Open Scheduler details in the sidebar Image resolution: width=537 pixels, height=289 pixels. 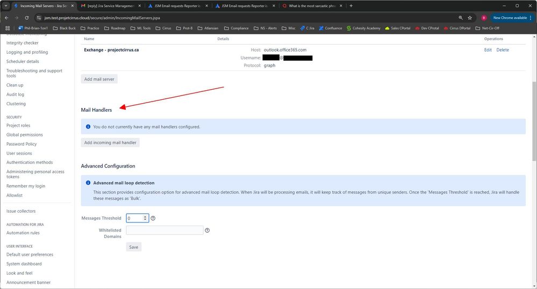pyautogui.click(x=23, y=61)
